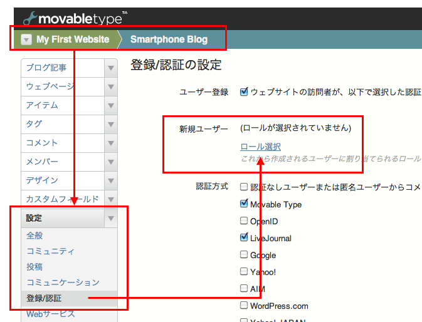Screen dimensions: 422x322
Task: Enable the OpenID checkbox
Action: coord(244,221)
